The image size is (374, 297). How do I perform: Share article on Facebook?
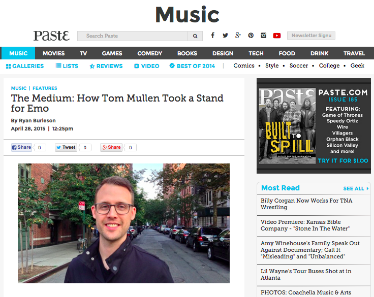tap(21, 147)
